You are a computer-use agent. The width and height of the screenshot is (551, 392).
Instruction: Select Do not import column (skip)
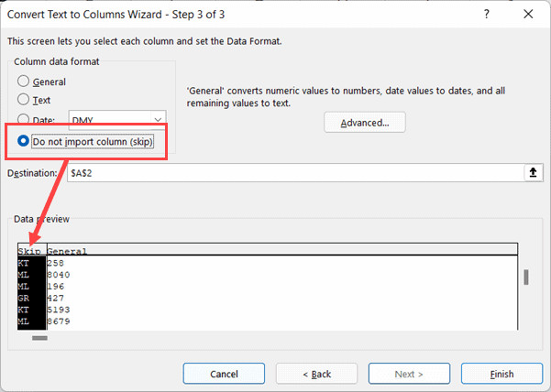[x=24, y=142]
